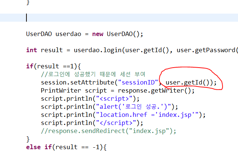Screen dimensions: 238x151
Task: Click 'user.getPassword(' in the login call
Action: point(208,50)
